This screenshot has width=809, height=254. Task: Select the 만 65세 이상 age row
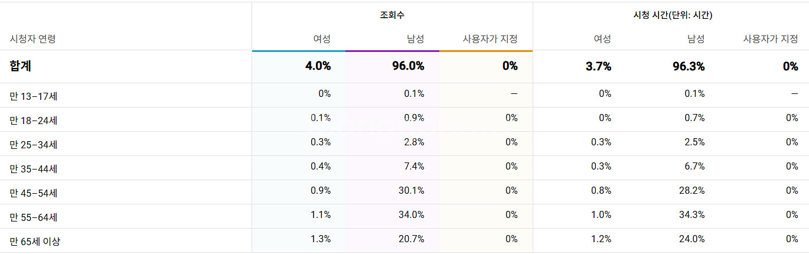click(35, 241)
